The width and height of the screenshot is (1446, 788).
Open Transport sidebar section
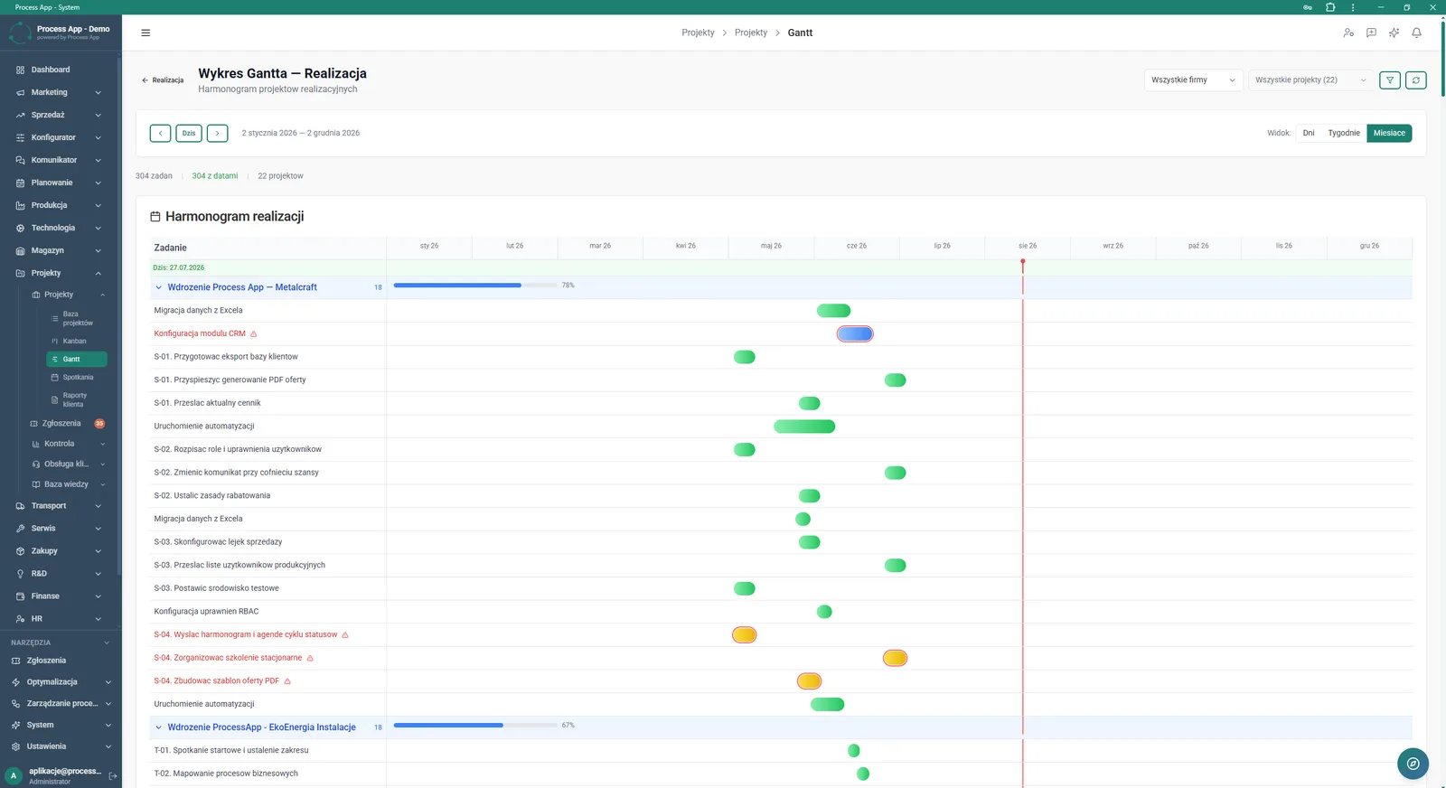pyautogui.click(x=59, y=506)
